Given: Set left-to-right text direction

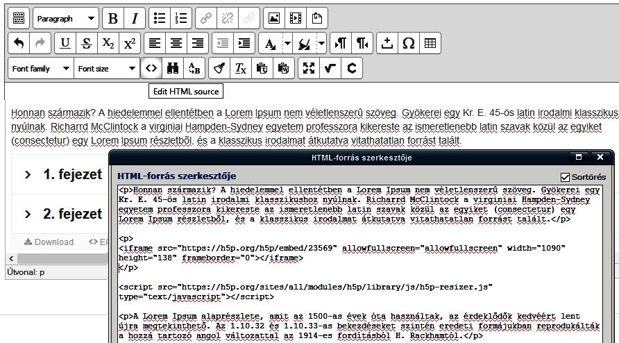Looking at the screenshot, I should point(341,43).
